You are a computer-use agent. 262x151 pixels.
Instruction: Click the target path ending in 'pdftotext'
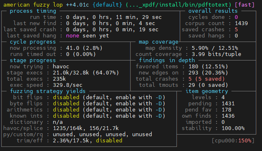pyautogui.click(x=179, y=5)
